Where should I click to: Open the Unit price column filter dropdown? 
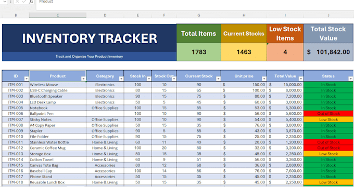point(264,78)
